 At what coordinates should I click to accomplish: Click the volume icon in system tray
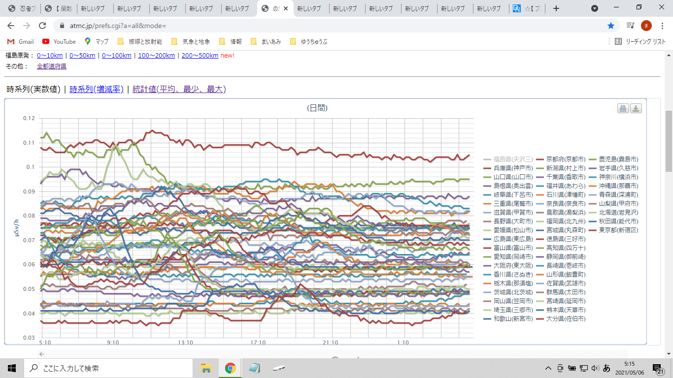[595, 368]
